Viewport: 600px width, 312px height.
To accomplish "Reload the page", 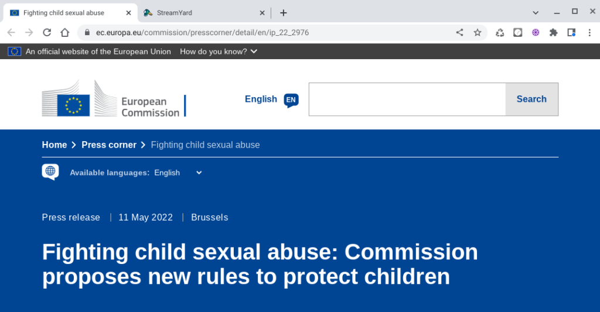I will 47,33.
